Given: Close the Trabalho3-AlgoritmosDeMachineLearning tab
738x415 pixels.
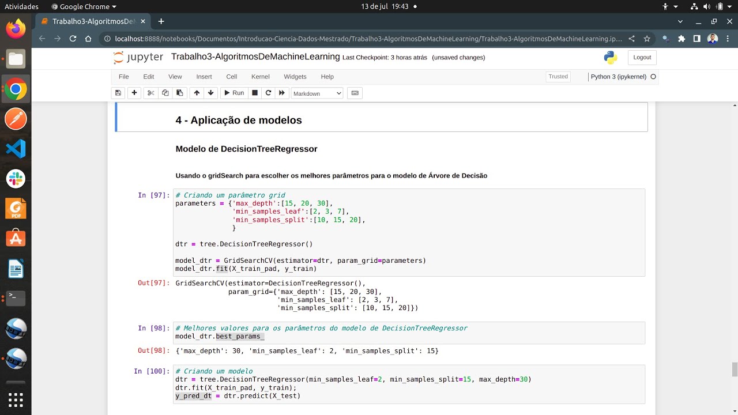Looking at the screenshot, I should point(143,21).
